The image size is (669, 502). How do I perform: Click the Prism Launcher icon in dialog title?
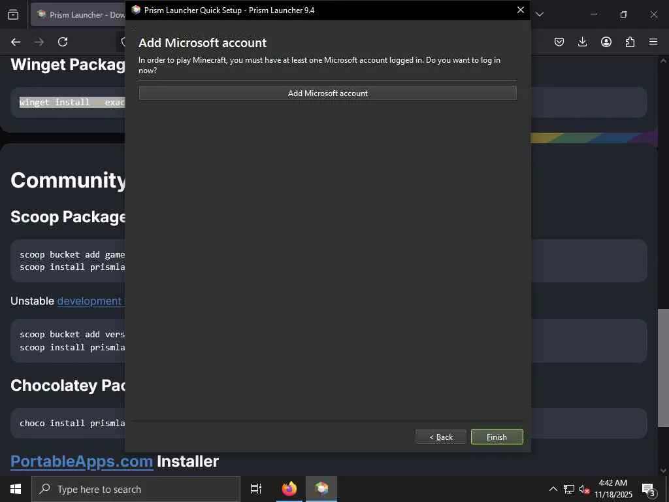pos(136,10)
